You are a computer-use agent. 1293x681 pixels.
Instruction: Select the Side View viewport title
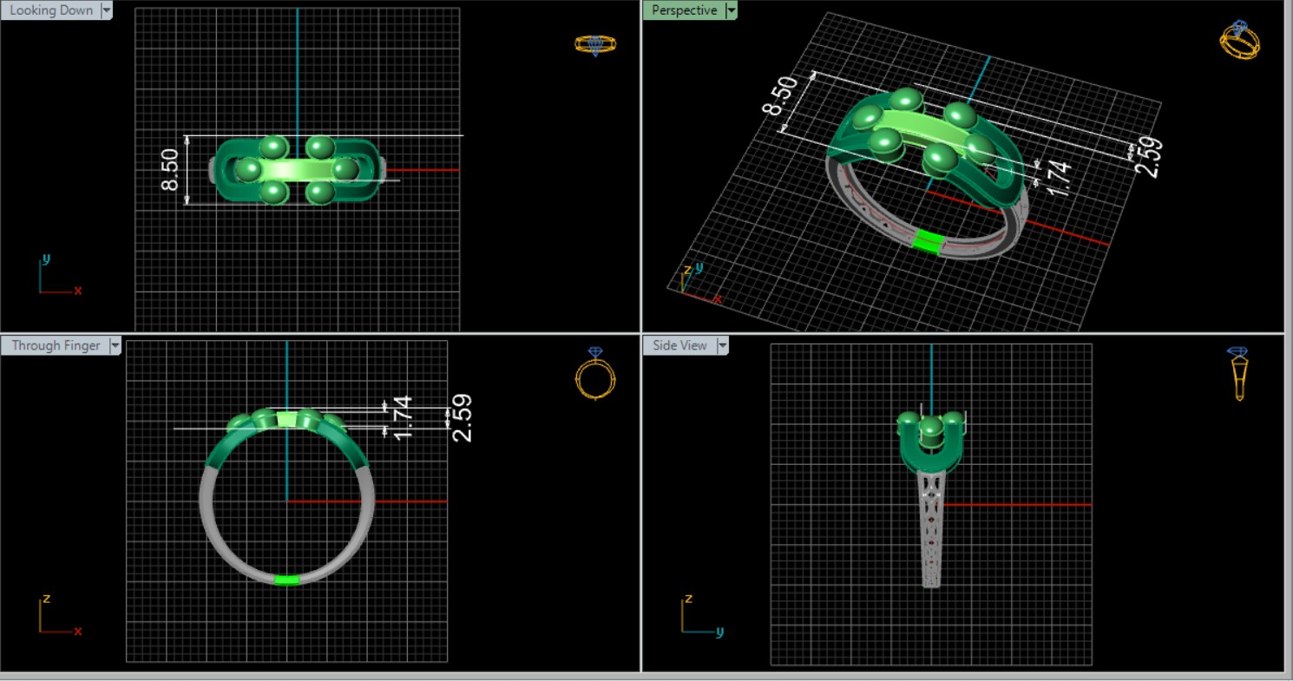(x=679, y=345)
